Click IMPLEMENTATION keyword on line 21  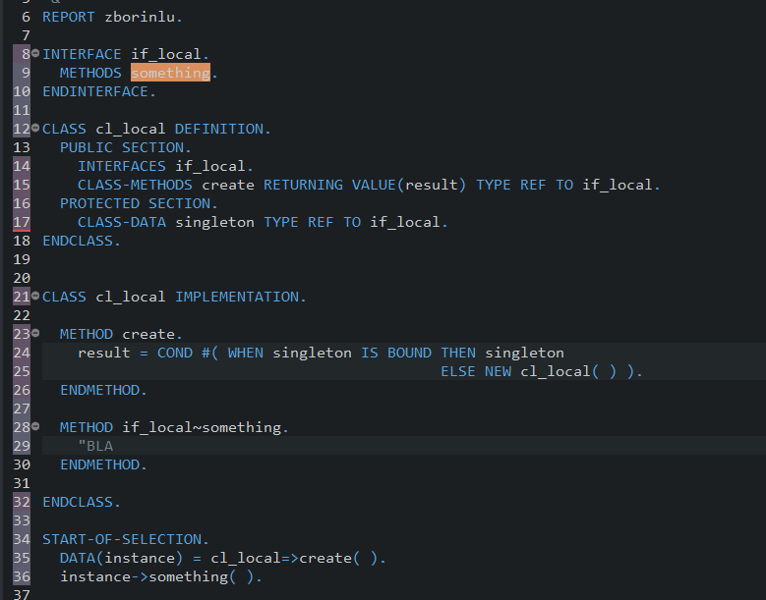[x=237, y=298]
